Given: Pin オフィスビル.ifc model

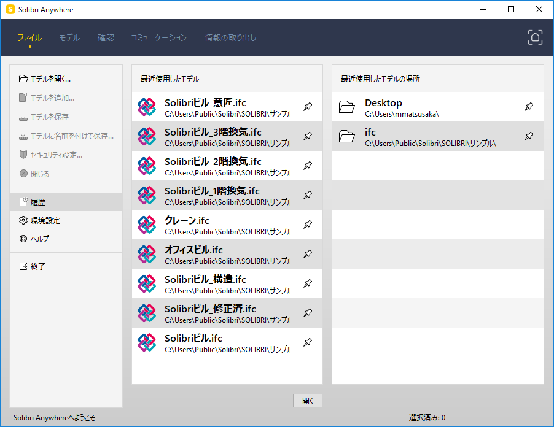Looking at the screenshot, I should pos(308,254).
